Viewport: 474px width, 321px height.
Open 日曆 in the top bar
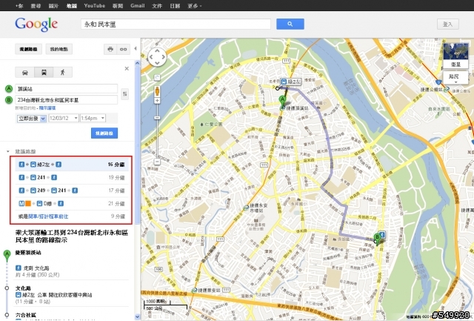click(x=175, y=6)
